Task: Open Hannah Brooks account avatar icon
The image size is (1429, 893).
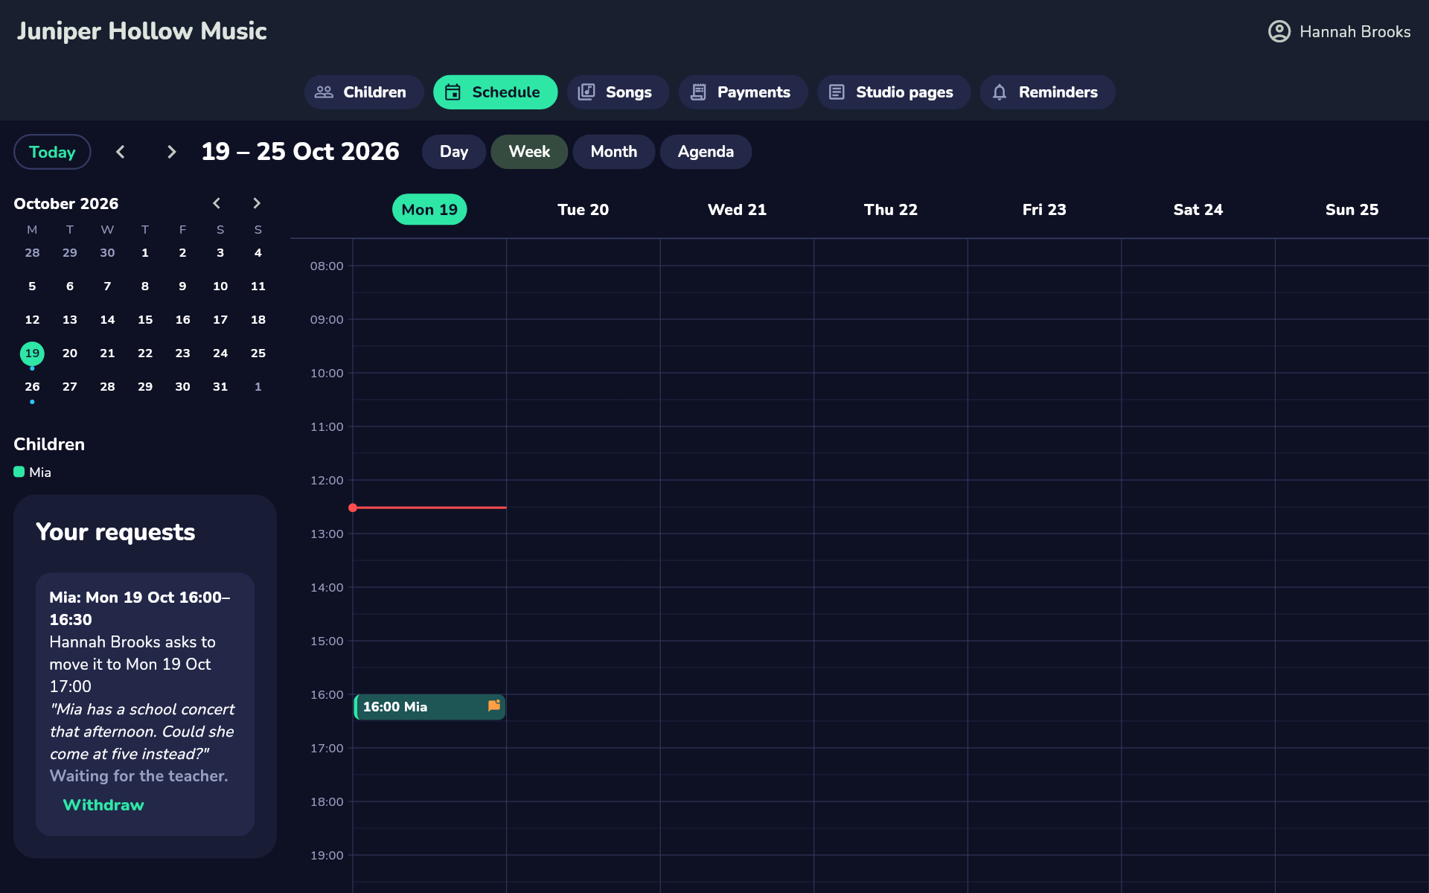Action: tap(1279, 31)
